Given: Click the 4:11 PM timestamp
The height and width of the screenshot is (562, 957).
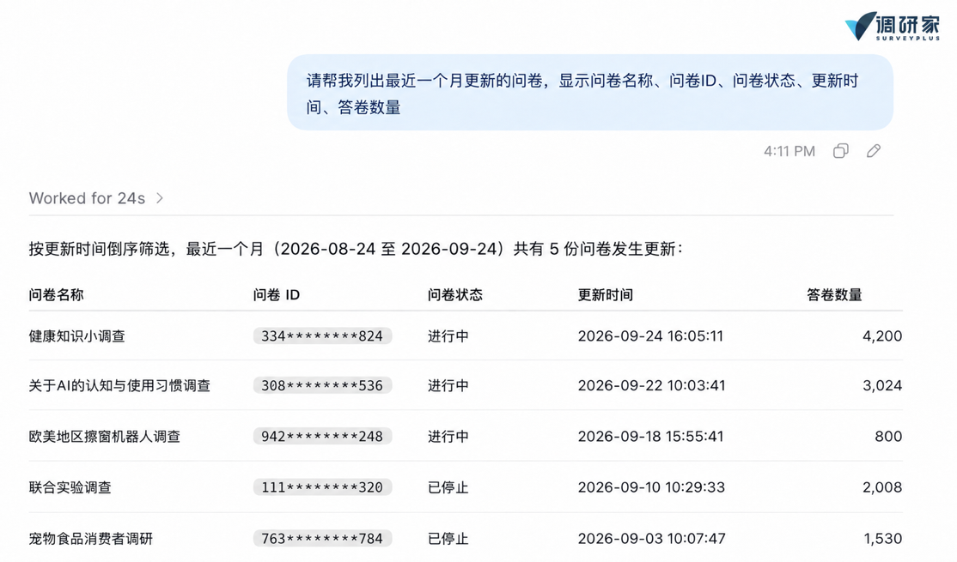Looking at the screenshot, I should pos(789,151).
